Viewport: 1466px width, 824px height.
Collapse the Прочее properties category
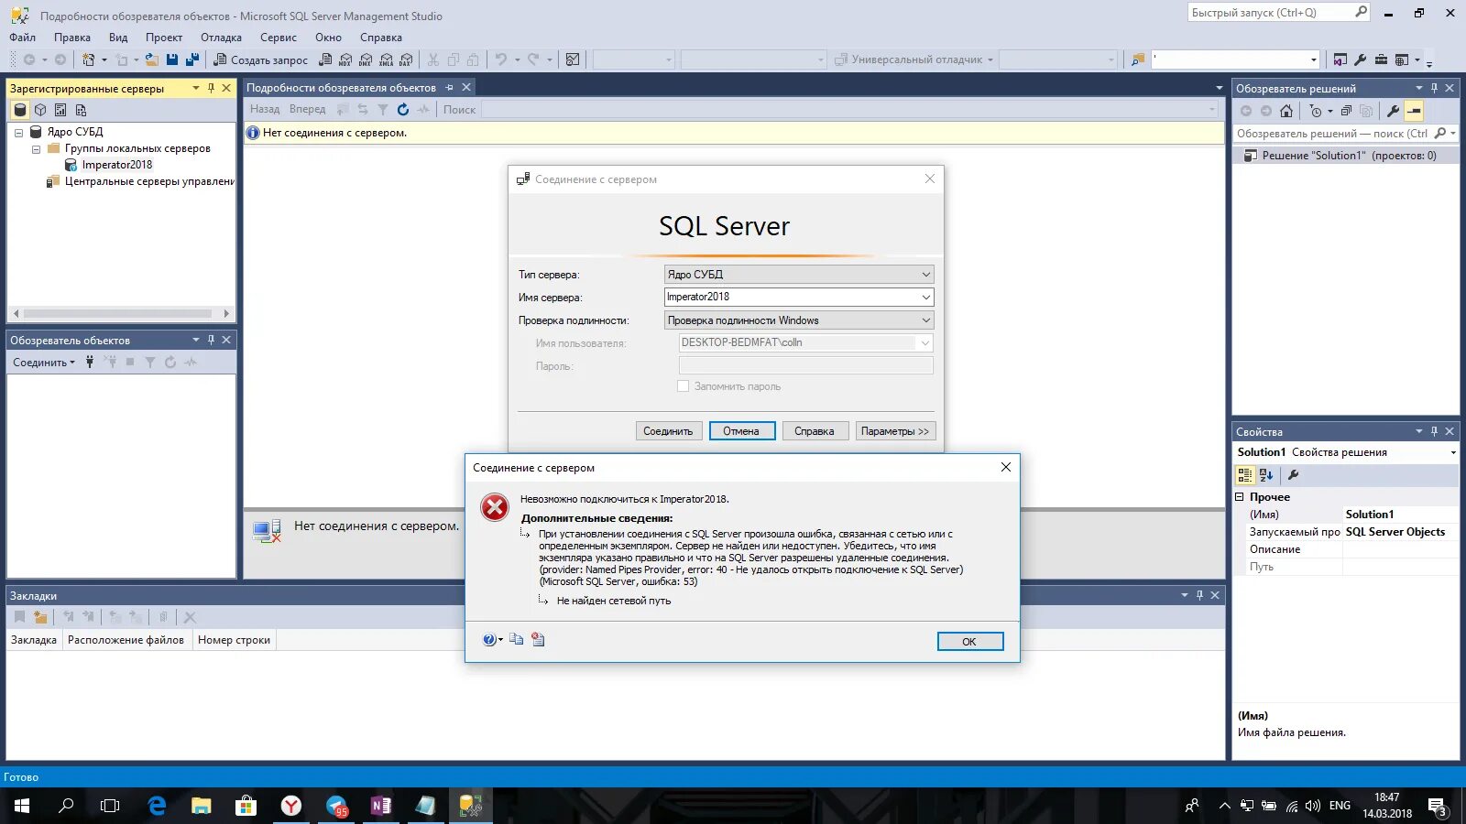pyautogui.click(x=1240, y=497)
